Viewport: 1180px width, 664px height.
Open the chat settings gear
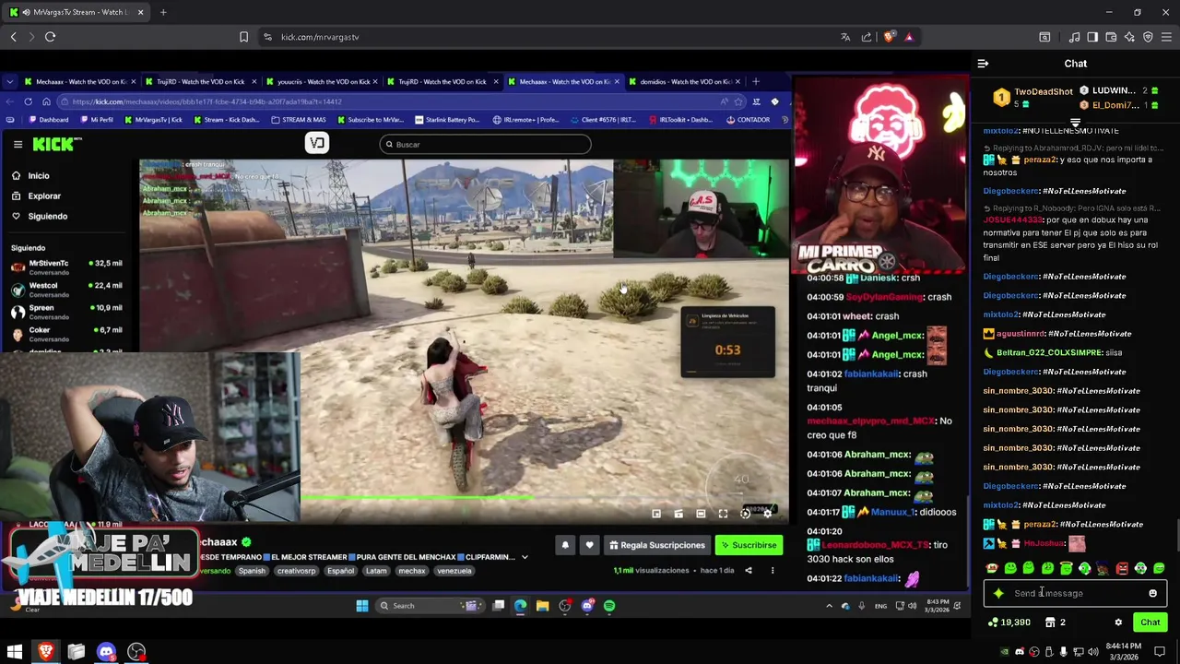click(1118, 622)
